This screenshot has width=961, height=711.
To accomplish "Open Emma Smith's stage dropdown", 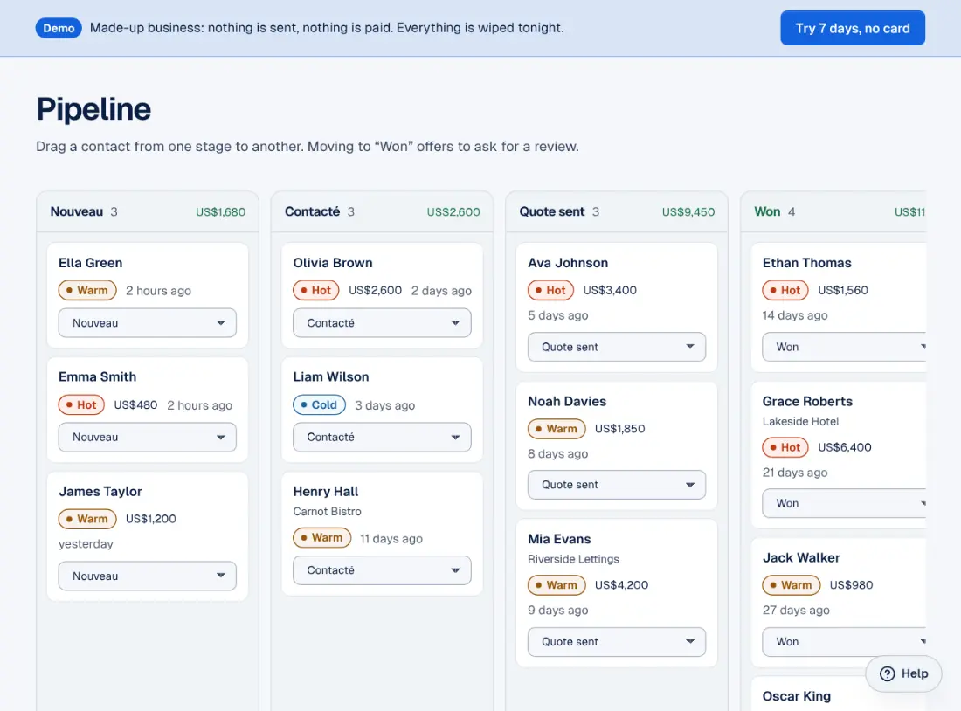I will pyautogui.click(x=147, y=437).
